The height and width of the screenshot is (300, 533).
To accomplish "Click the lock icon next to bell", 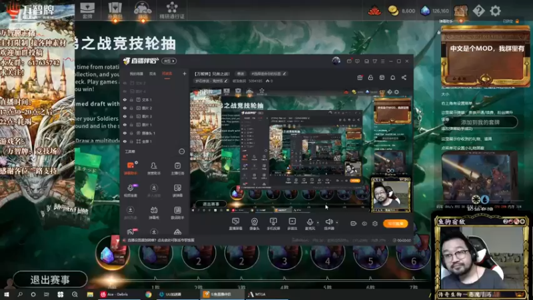I will 370,77.
